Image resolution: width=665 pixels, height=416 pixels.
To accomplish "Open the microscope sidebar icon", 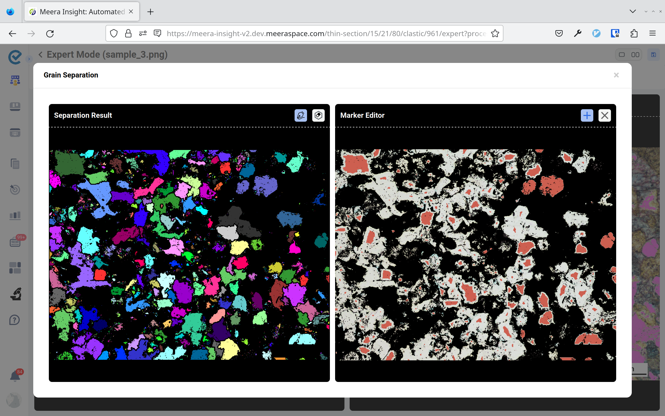I will (16, 294).
